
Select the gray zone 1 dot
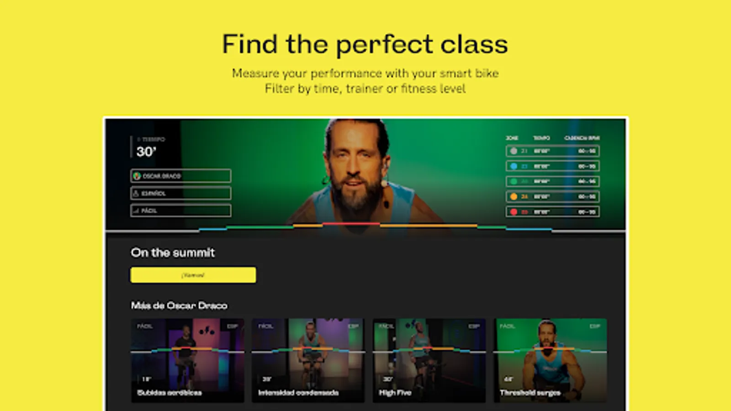point(514,151)
